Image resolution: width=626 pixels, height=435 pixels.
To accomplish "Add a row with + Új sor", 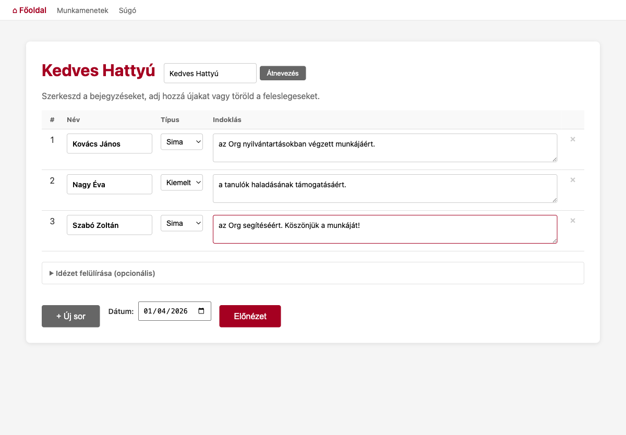I will (x=70, y=316).
